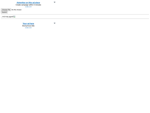Click the 'No file chosen' label
The height and width of the screenshot is (113, 150).
point(17,10)
